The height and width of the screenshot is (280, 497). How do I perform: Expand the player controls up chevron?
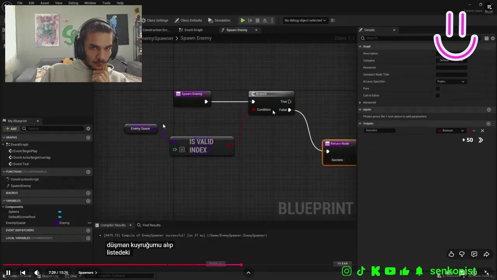(x=248, y=273)
